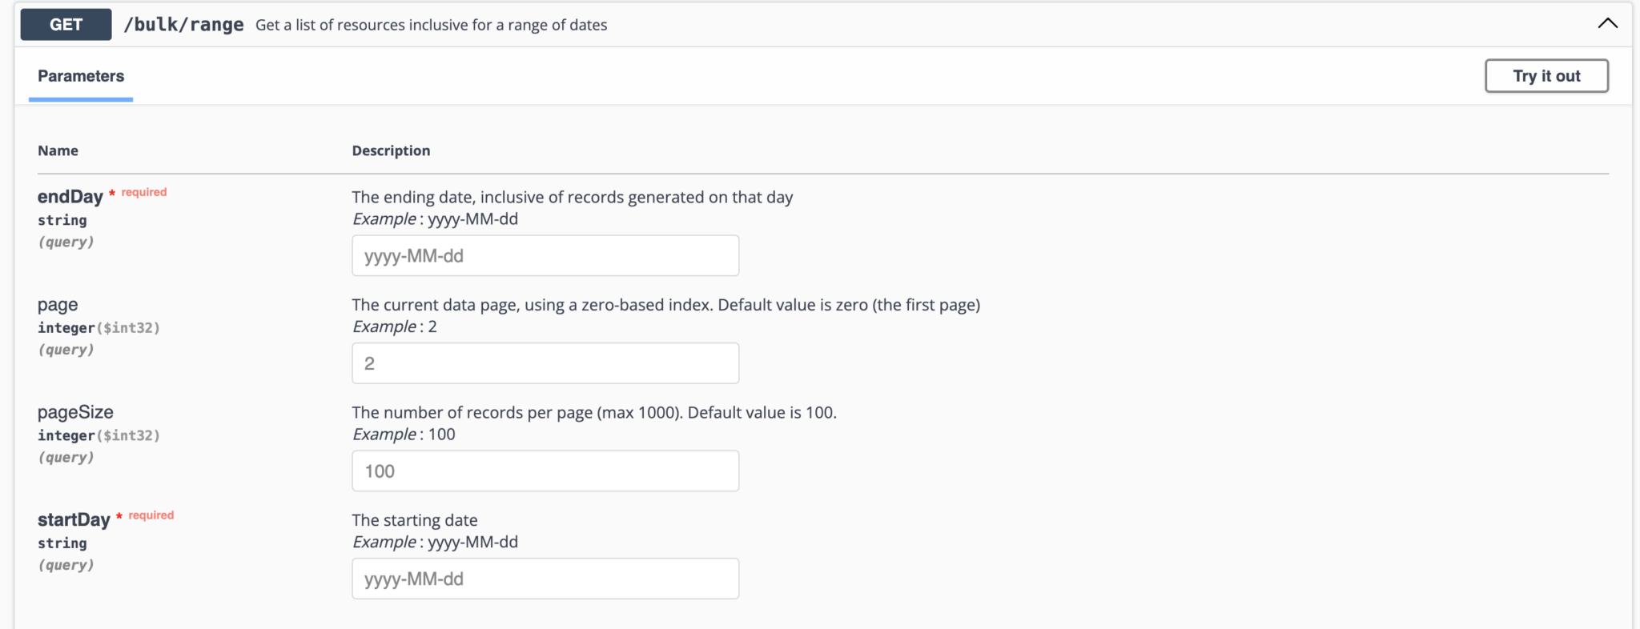Click the GET method badge

(66, 25)
